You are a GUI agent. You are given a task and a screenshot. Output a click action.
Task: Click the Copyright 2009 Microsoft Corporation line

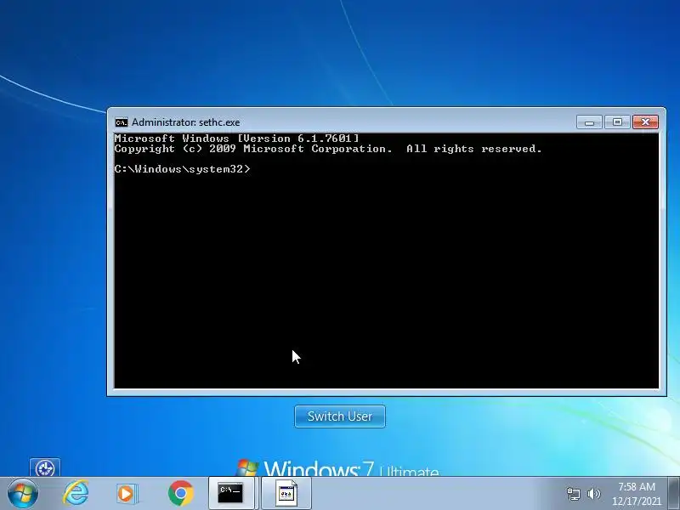click(328, 149)
